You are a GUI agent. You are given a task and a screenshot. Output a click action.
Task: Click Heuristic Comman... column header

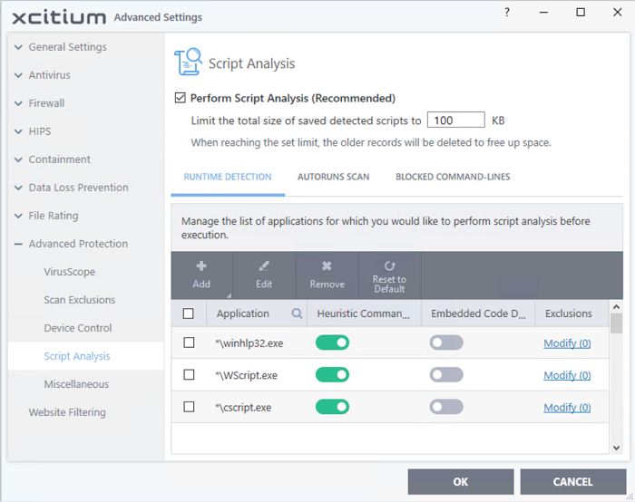pos(363,314)
